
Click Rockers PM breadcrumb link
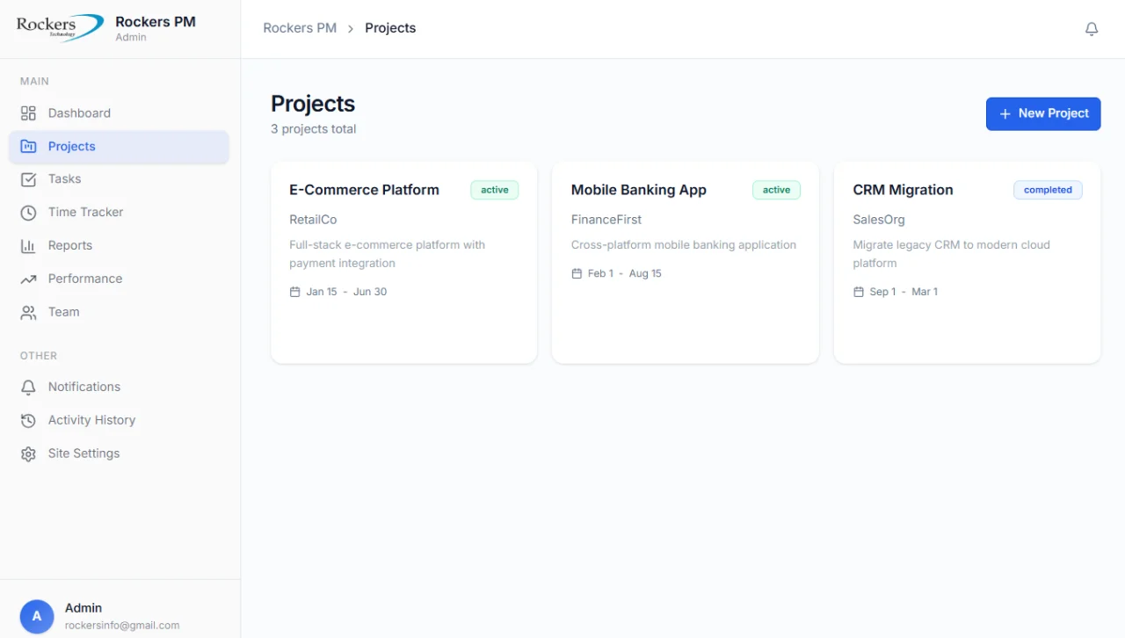300,28
